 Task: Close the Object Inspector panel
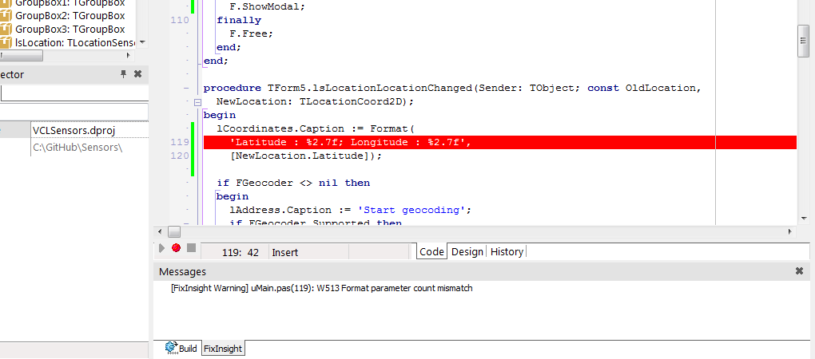pyautogui.click(x=137, y=74)
